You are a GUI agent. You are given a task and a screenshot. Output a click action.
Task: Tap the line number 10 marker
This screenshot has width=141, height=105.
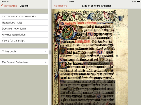(x=117, y=56)
